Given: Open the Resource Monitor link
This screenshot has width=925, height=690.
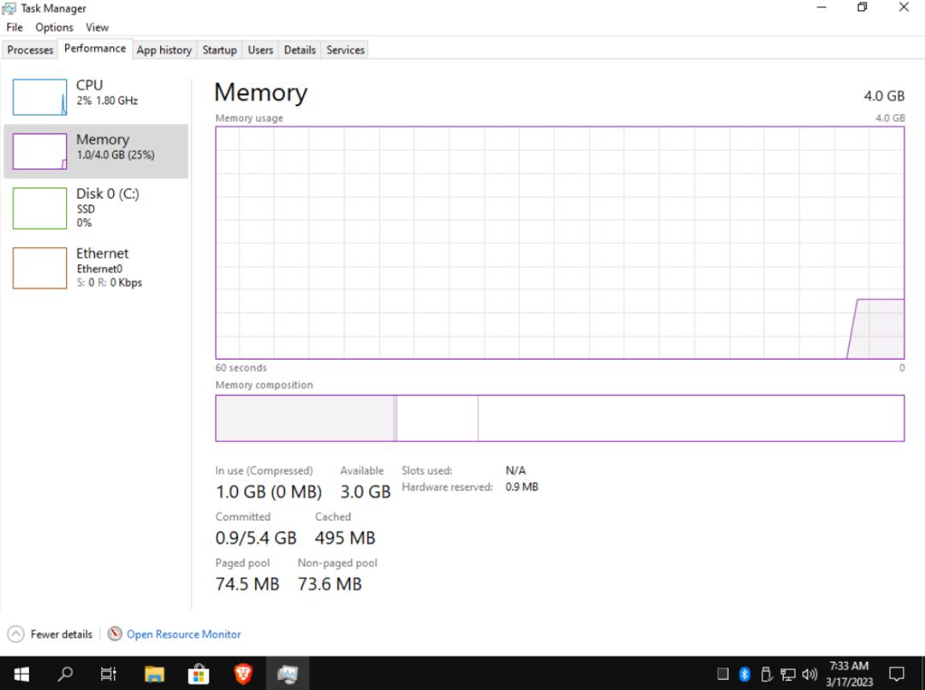Looking at the screenshot, I should pyautogui.click(x=183, y=634).
